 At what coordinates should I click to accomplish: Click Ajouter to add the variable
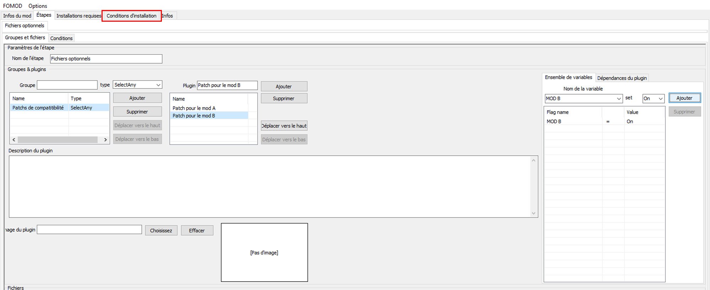[x=684, y=98]
